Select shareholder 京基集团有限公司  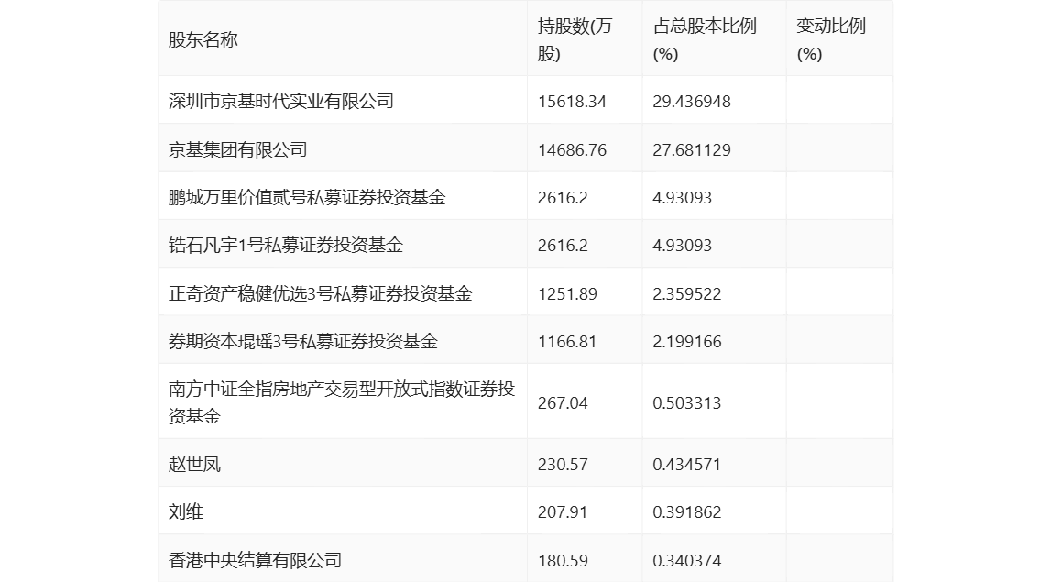[238, 149]
